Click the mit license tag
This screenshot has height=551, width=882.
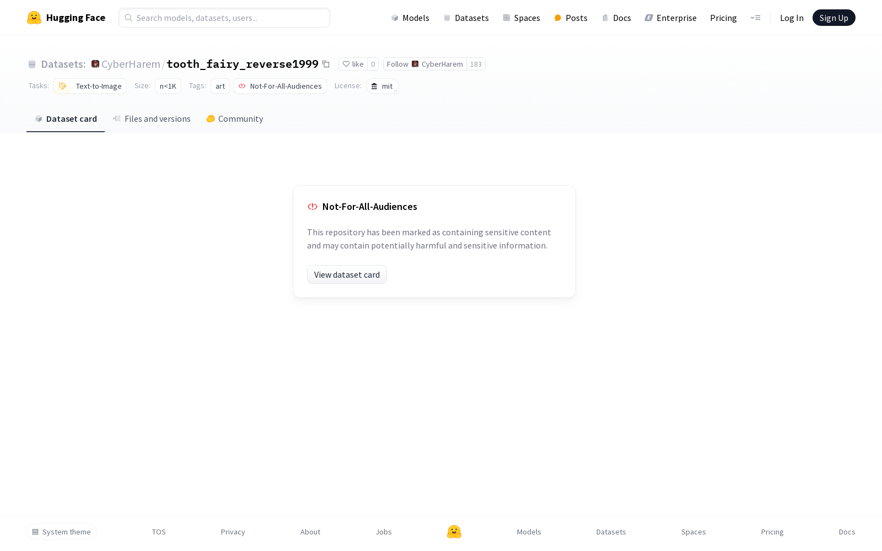click(x=382, y=86)
